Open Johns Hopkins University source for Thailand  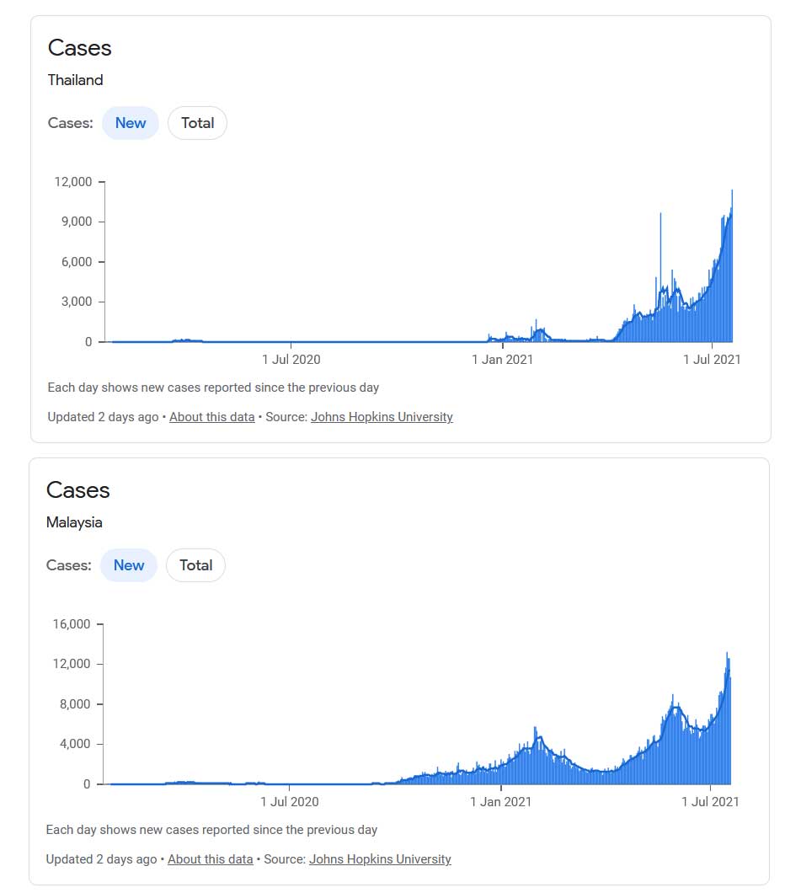click(382, 417)
